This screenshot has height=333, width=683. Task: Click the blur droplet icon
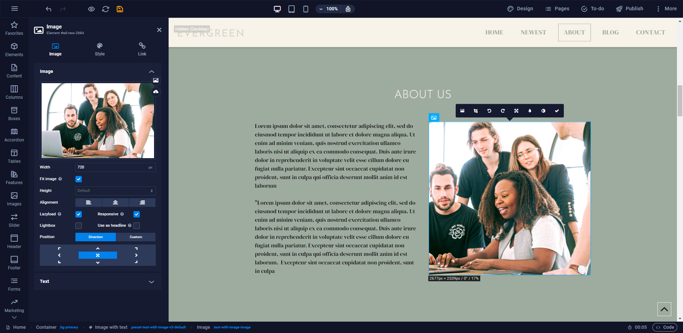pyautogui.click(x=530, y=111)
